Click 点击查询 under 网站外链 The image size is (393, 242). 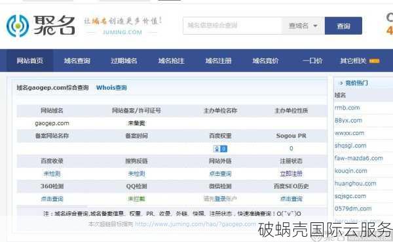[x=220, y=174]
